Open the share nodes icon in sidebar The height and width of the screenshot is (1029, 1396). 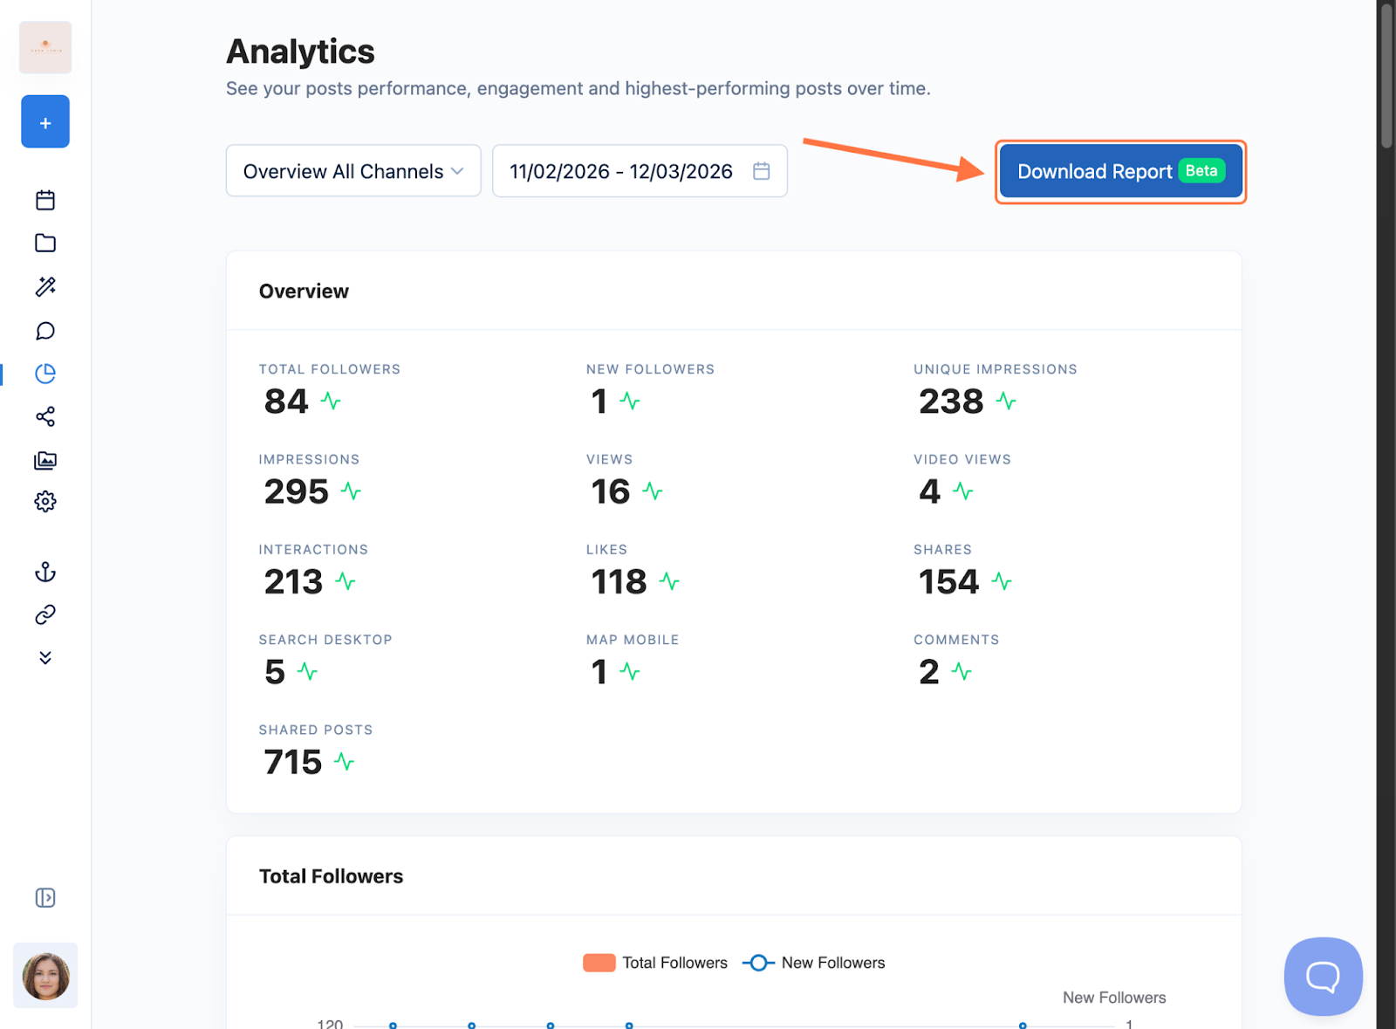[x=45, y=416]
